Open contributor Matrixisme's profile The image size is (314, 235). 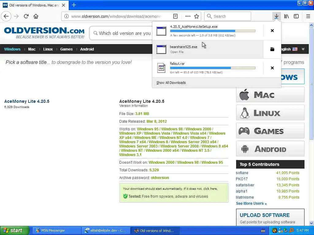point(245,197)
